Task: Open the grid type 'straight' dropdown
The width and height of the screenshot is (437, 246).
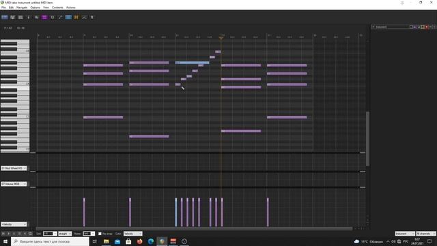Action: pyautogui.click(x=65, y=234)
